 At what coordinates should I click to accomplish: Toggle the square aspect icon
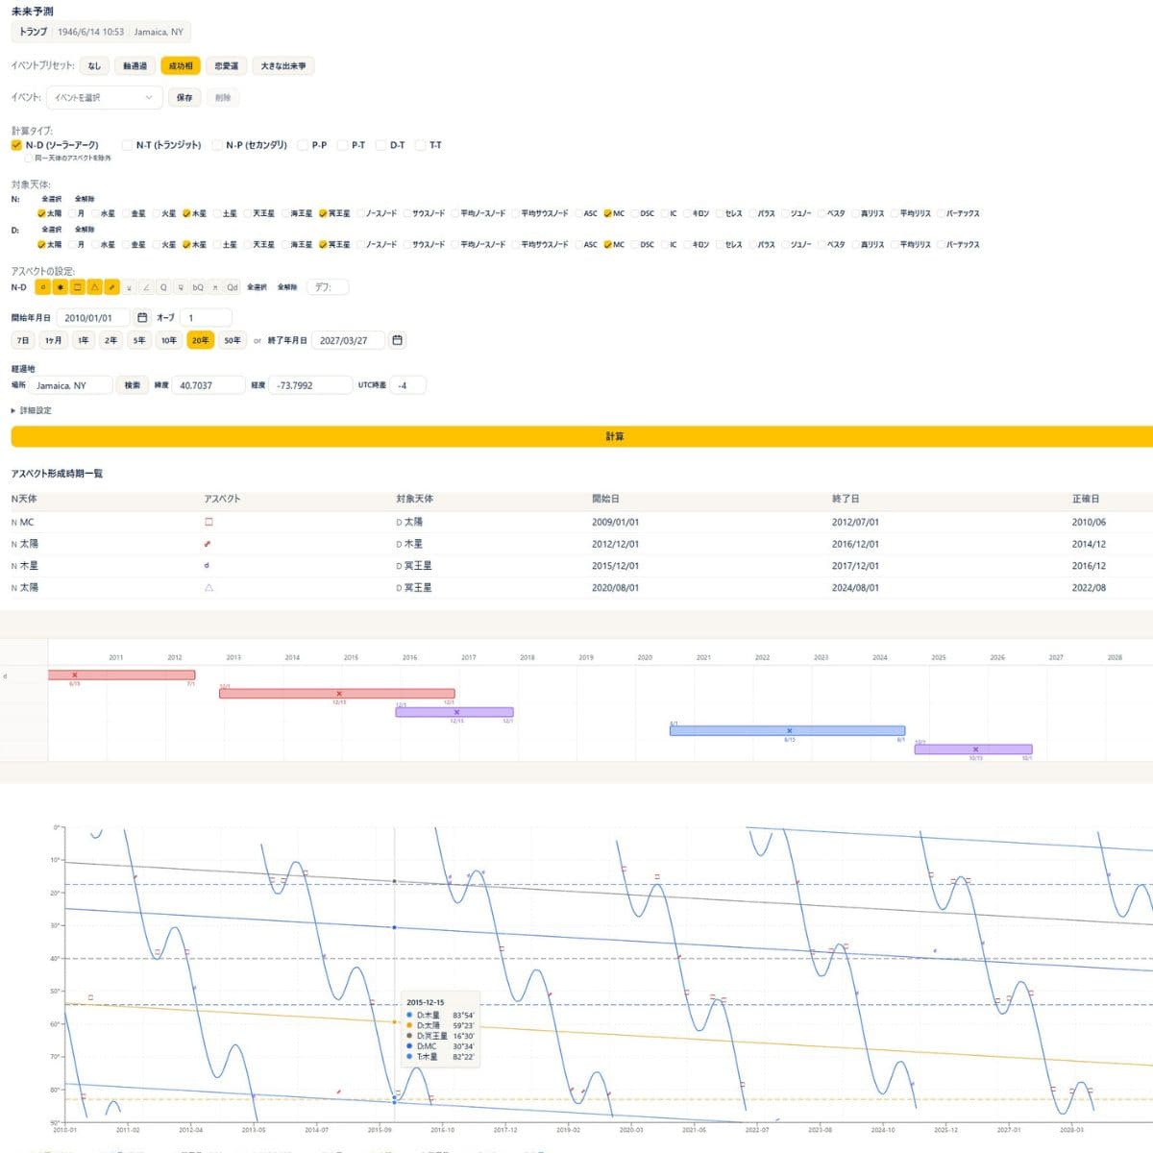[77, 287]
